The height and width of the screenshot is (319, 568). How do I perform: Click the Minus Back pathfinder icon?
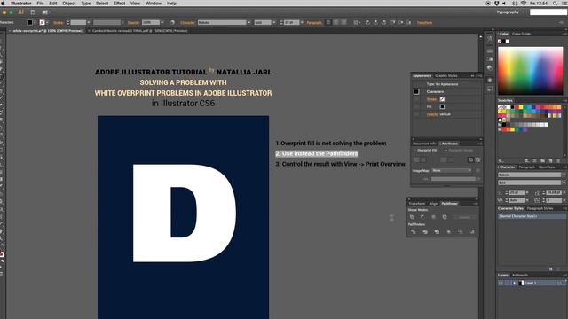pos(472,231)
